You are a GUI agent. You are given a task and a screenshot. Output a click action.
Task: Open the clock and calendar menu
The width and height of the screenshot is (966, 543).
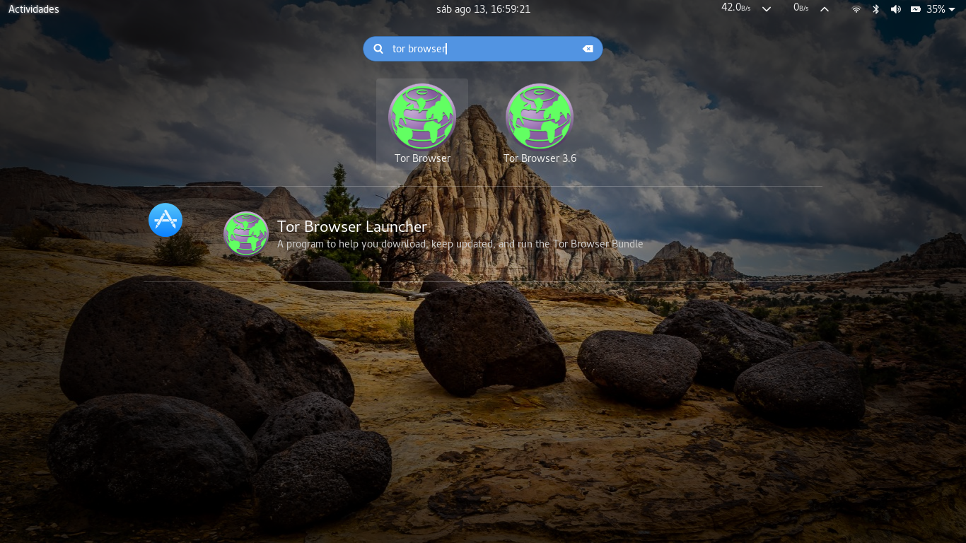click(x=483, y=9)
